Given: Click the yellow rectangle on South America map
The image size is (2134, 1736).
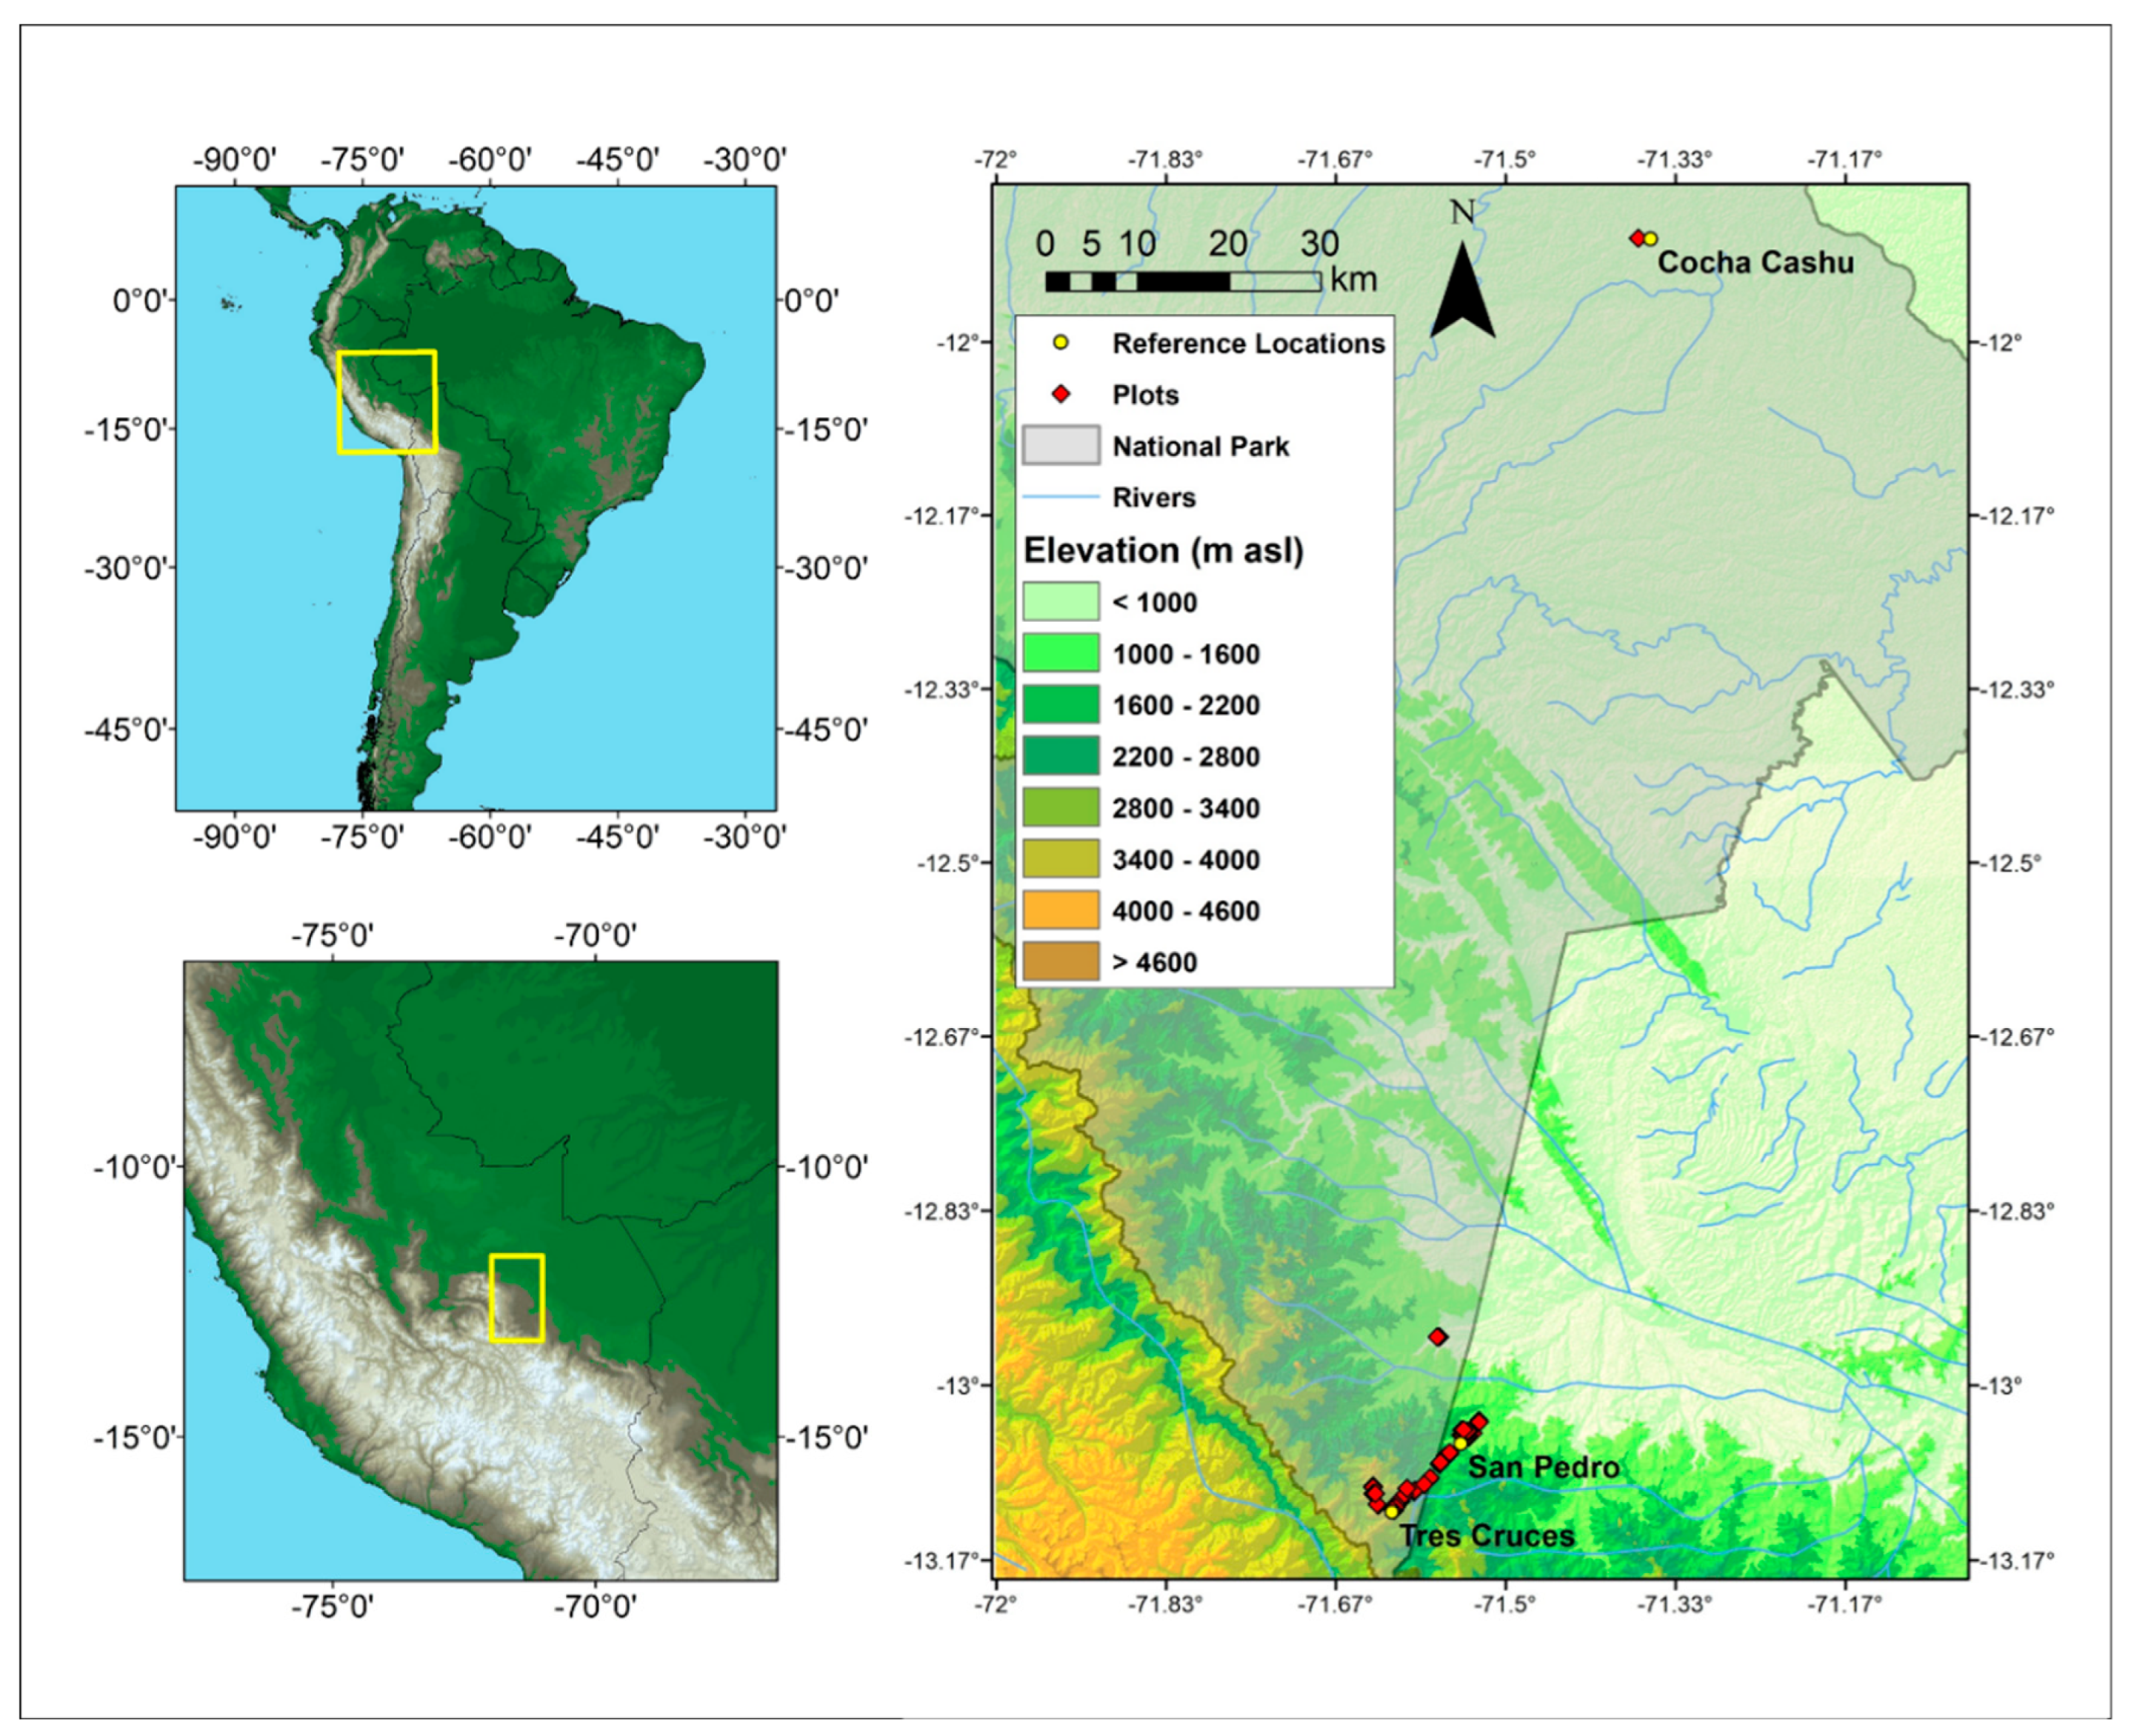Looking at the screenshot, I should (387, 402).
